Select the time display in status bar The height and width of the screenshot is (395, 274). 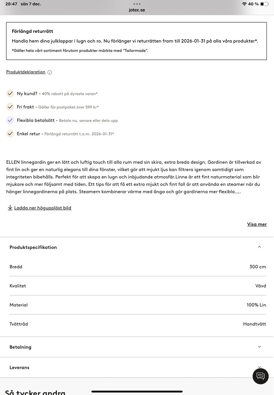pos(11,4)
